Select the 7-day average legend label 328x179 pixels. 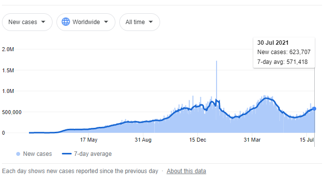[x=93, y=154]
